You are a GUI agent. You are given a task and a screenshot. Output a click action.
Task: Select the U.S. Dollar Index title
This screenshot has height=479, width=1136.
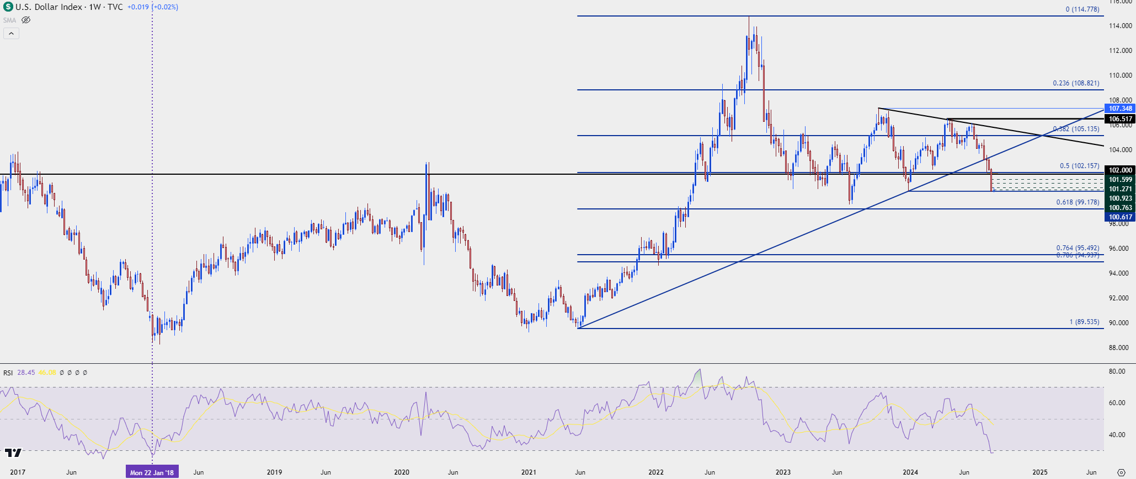coord(49,7)
